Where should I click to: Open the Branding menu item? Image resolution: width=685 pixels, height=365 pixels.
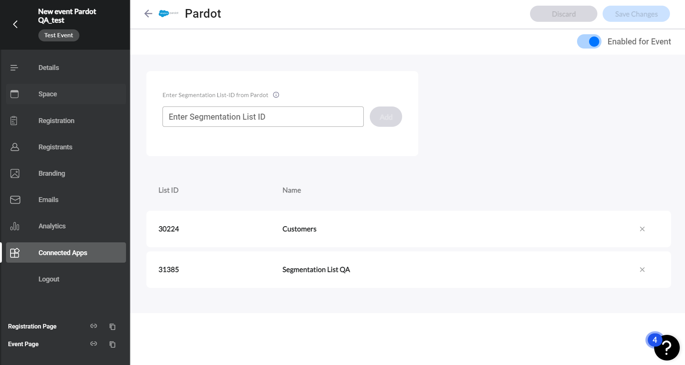coord(66,173)
